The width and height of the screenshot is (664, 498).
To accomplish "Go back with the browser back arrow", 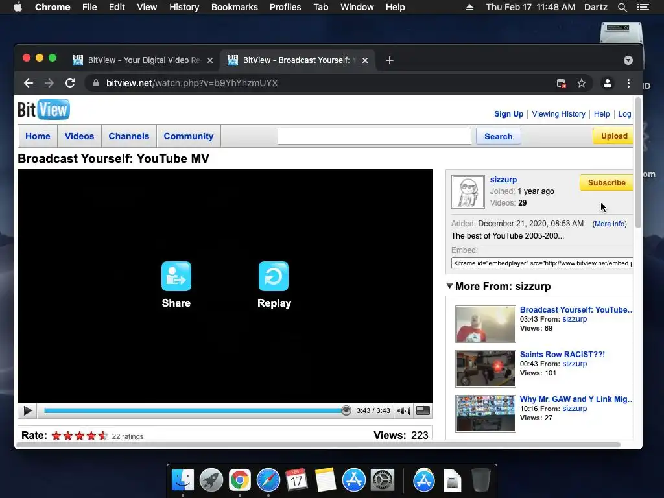I will click(x=29, y=83).
